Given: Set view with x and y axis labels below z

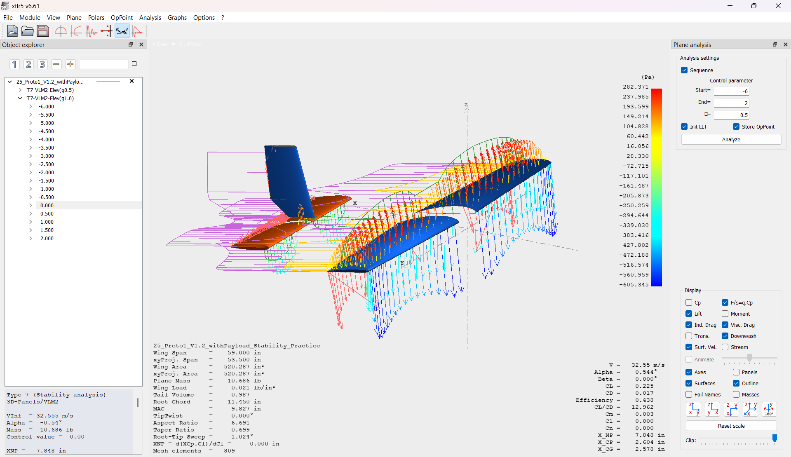Looking at the screenshot, I should pyautogui.click(x=693, y=409).
